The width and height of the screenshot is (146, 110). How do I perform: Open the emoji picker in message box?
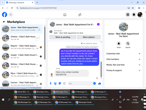94,83
